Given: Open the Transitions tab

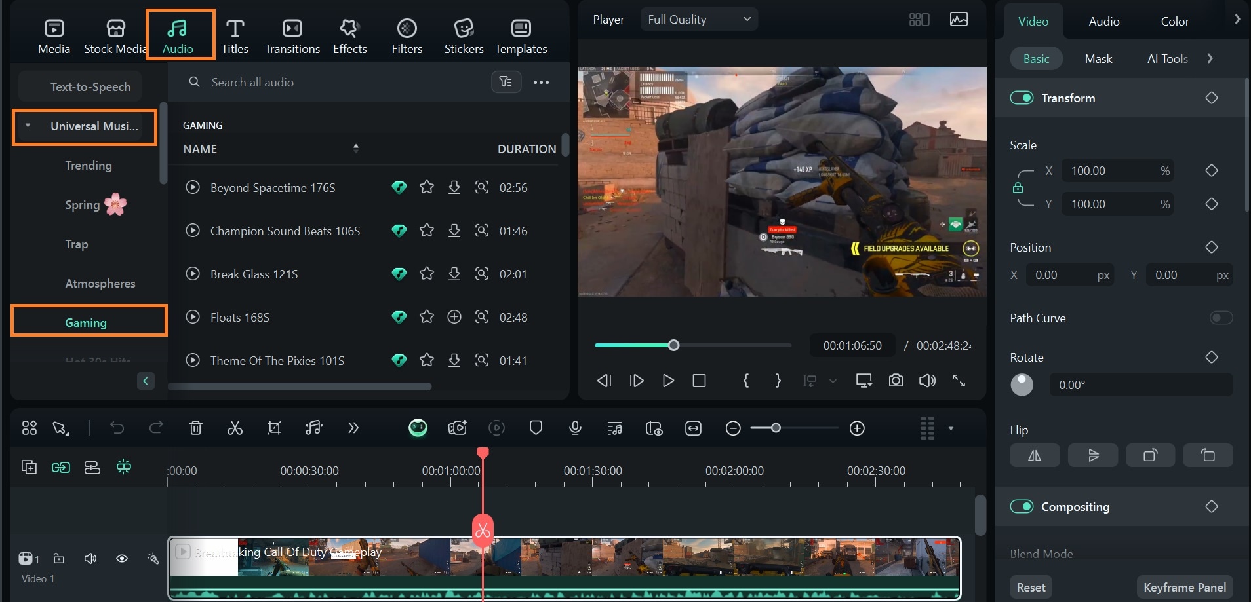Looking at the screenshot, I should coord(292,36).
